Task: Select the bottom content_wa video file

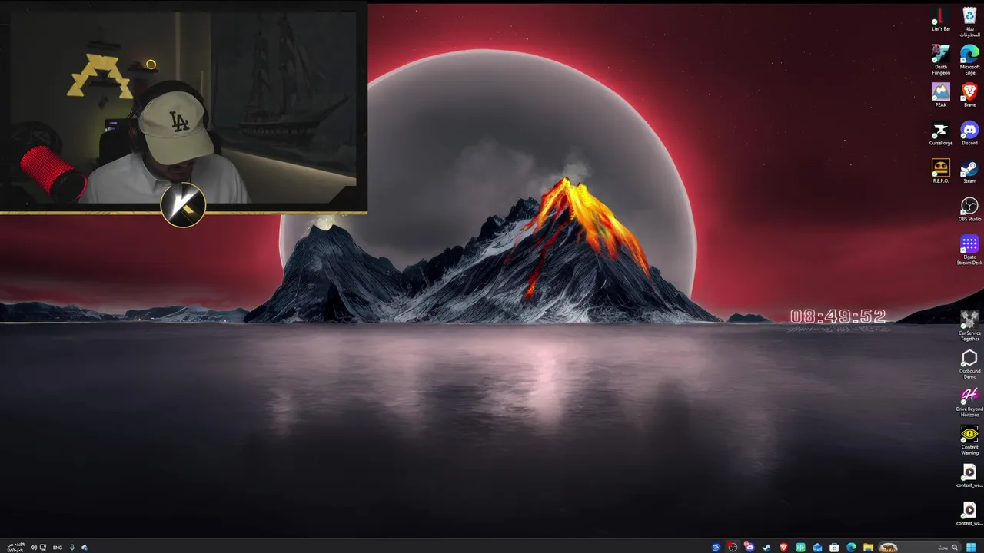Action: pos(969,514)
